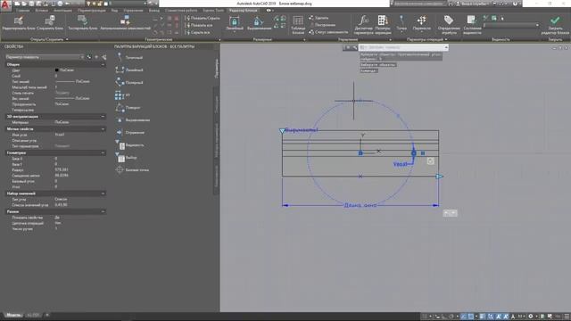Image resolution: width=571 pixels, height=321 pixels.
Task: Select the Point (Точечный) parameter in palette
Action: tap(129, 57)
